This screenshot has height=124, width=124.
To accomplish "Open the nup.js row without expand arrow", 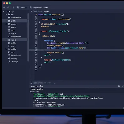I will point(14,46).
